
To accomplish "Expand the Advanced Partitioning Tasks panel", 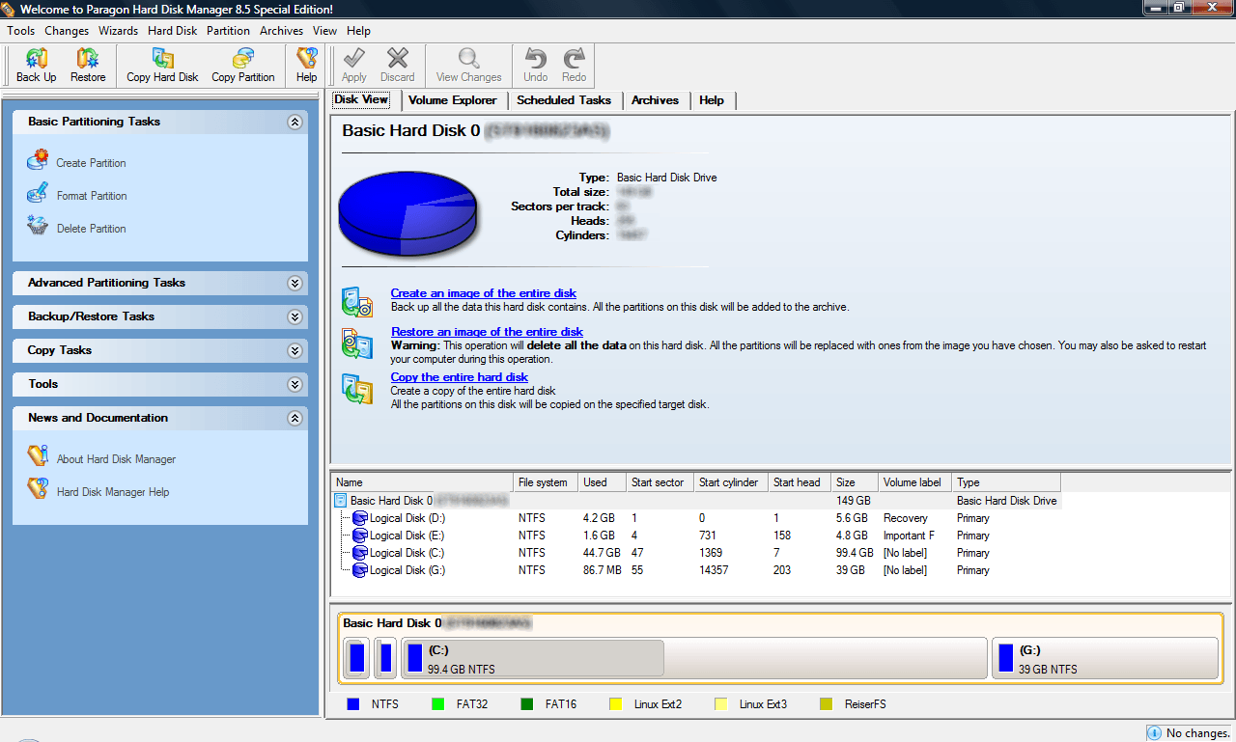I will pos(295,283).
